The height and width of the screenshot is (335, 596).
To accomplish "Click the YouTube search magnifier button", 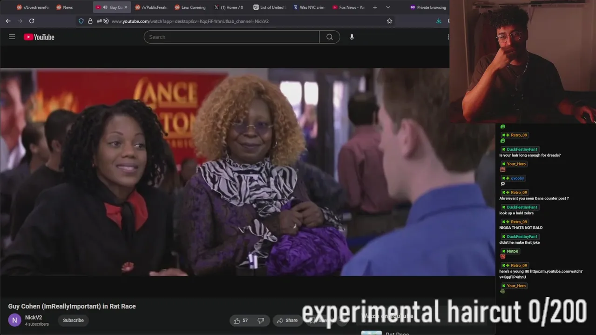I will (330, 37).
